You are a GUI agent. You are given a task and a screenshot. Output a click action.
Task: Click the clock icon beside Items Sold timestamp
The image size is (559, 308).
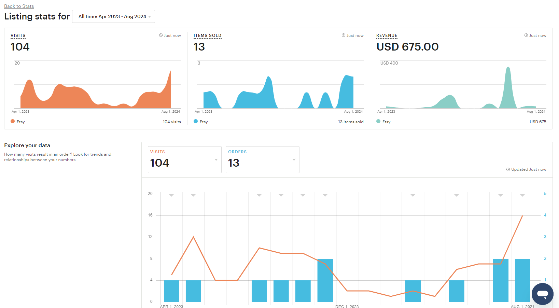click(x=343, y=35)
